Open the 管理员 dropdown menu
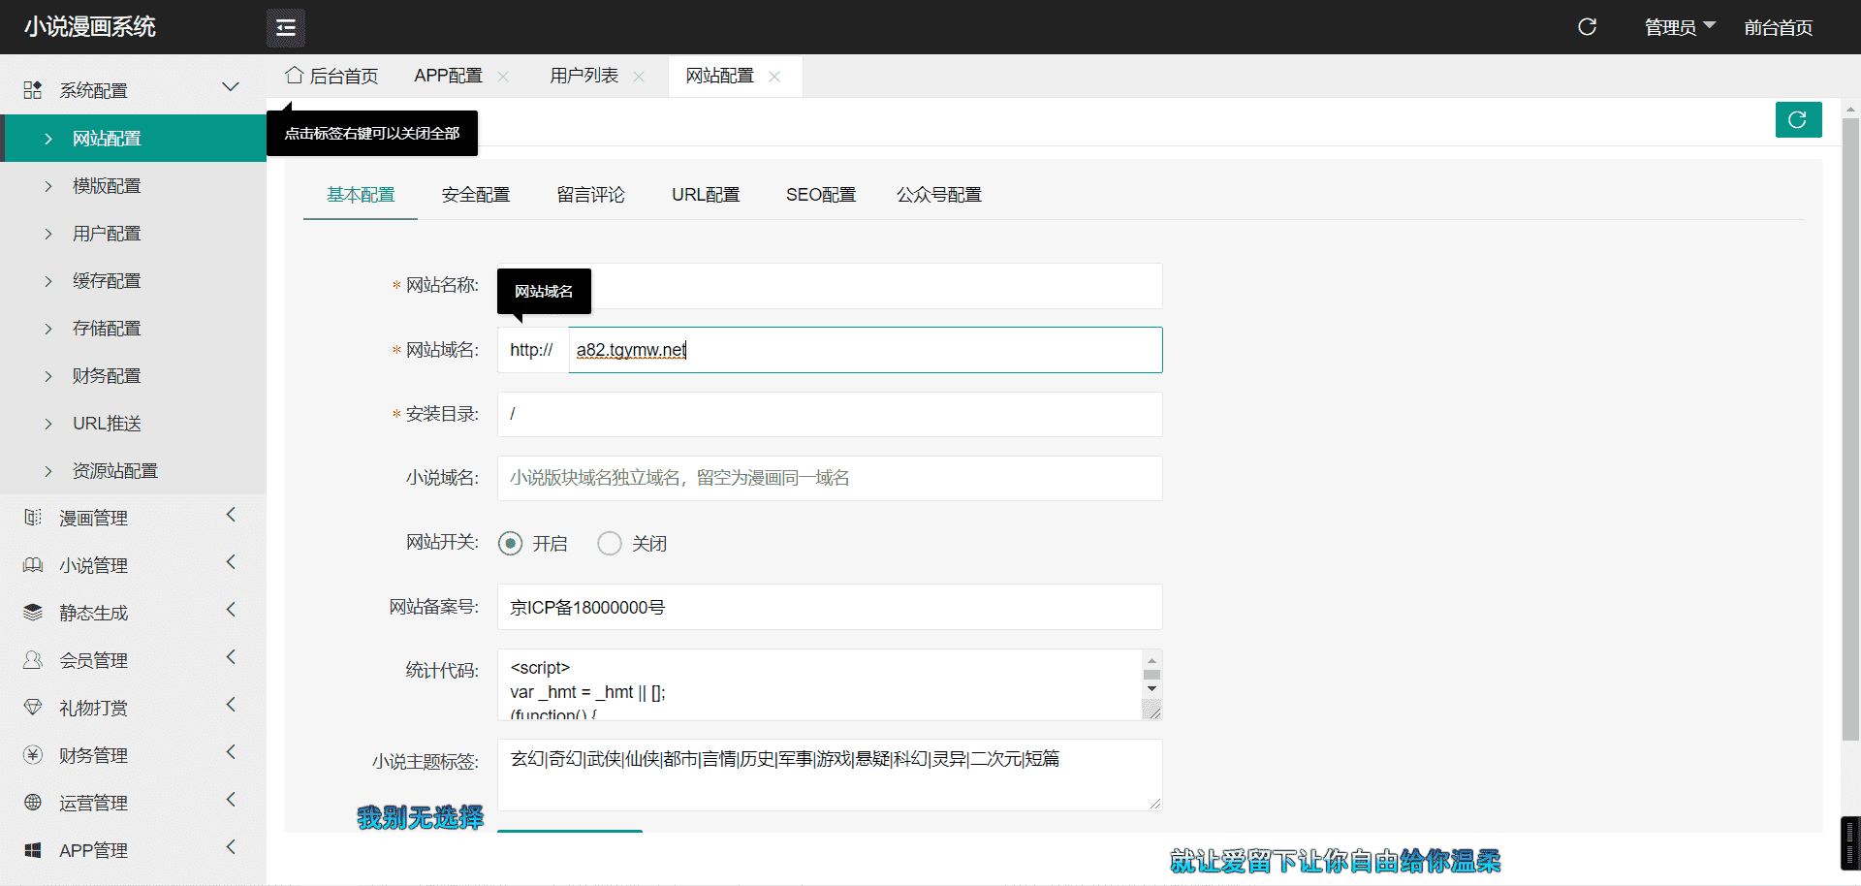The image size is (1861, 886). tap(1679, 27)
